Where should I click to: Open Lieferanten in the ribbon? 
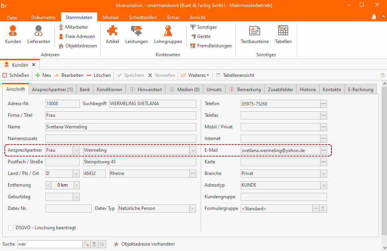(39, 35)
